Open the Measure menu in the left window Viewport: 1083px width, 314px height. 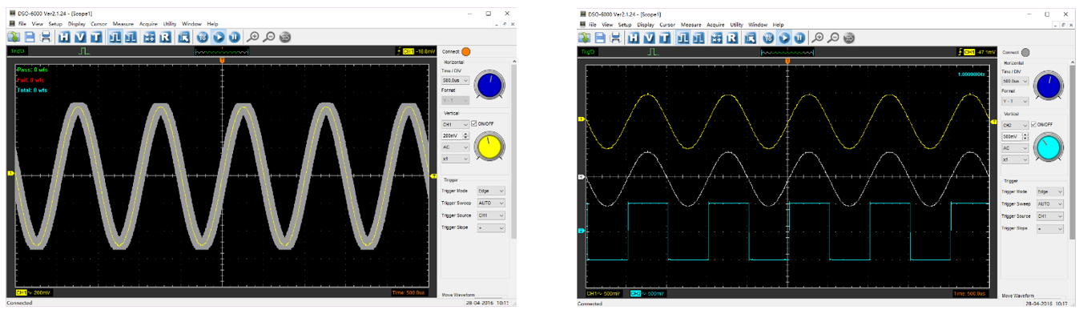pyautogui.click(x=123, y=24)
